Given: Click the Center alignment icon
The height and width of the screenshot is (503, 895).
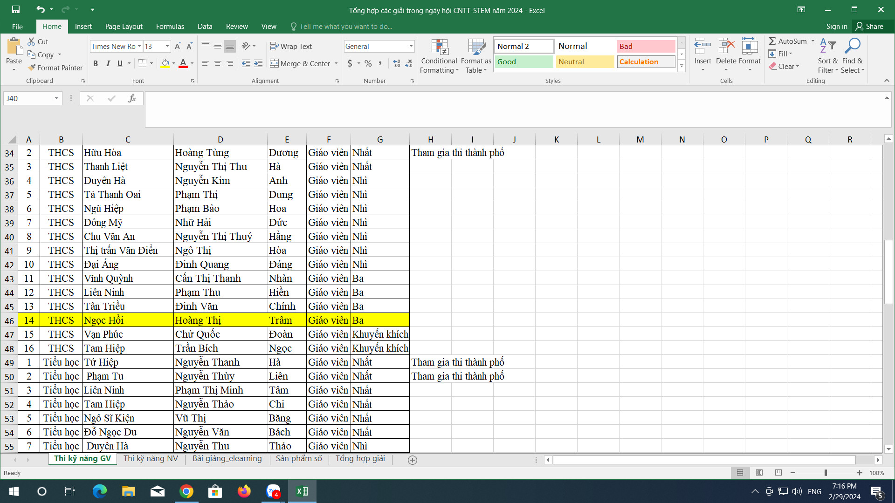Looking at the screenshot, I should point(217,63).
